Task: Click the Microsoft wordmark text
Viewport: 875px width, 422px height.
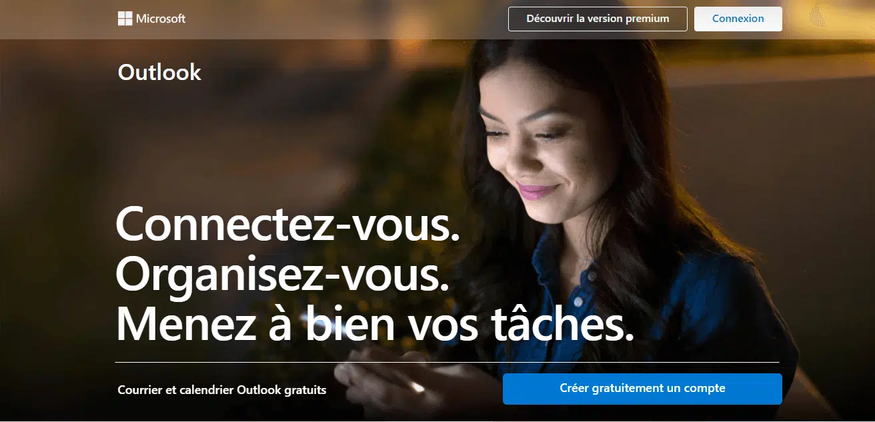Action: click(x=161, y=19)
